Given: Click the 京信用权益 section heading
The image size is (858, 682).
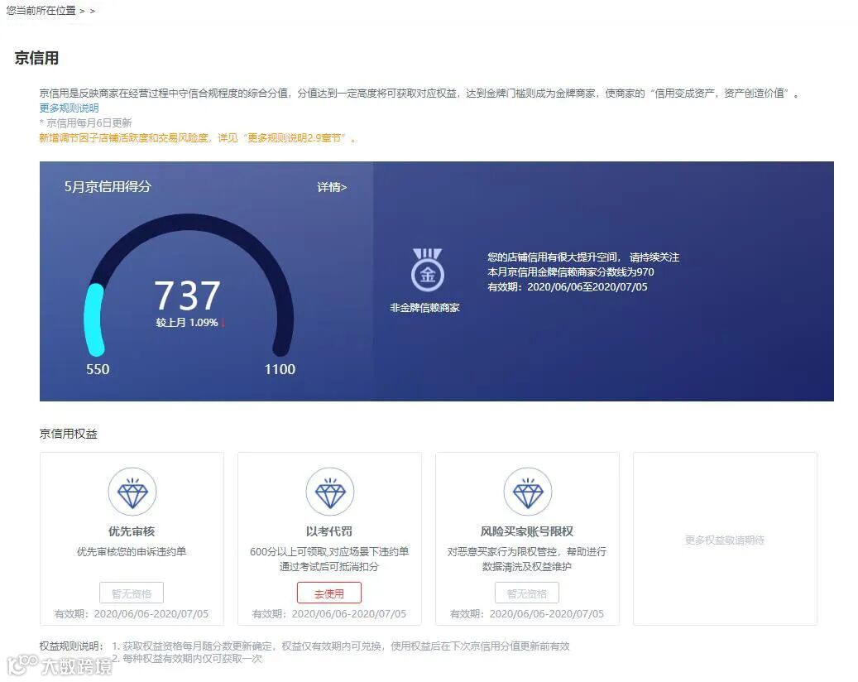Looking at the screenshot, I should coord(69,434).
